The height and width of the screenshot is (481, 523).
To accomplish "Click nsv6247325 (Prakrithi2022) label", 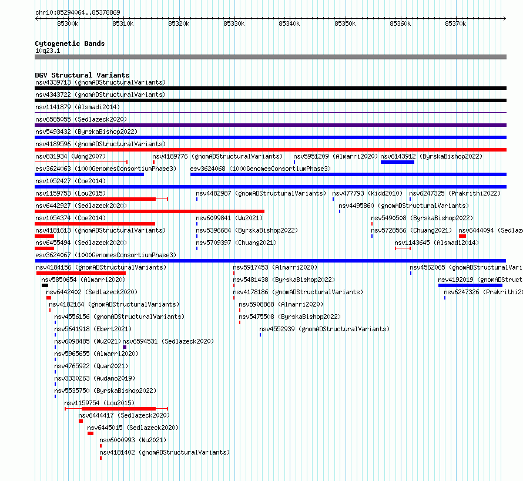I will click(x=455, y=193).
